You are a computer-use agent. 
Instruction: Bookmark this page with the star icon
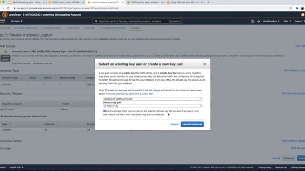click(290, 8)
